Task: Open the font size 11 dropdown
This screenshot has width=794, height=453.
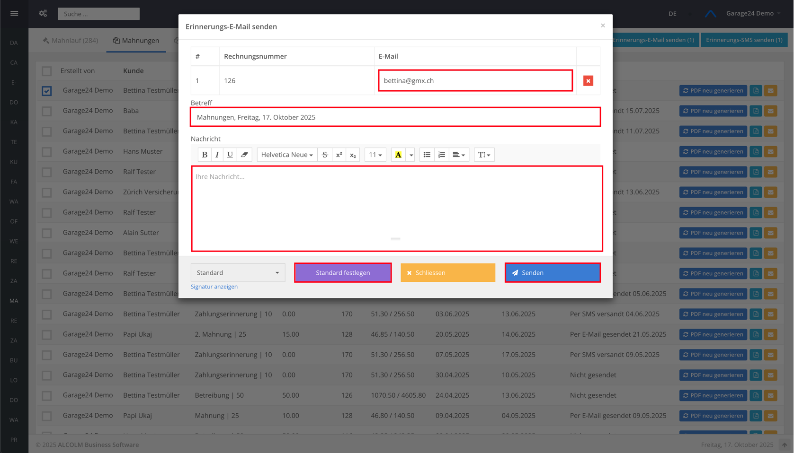Action: coord(375,155)
